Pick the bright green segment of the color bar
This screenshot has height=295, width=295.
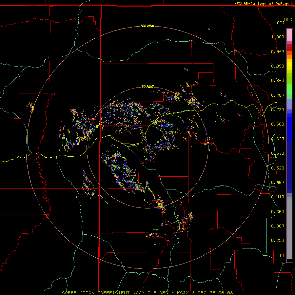(289, 89)
